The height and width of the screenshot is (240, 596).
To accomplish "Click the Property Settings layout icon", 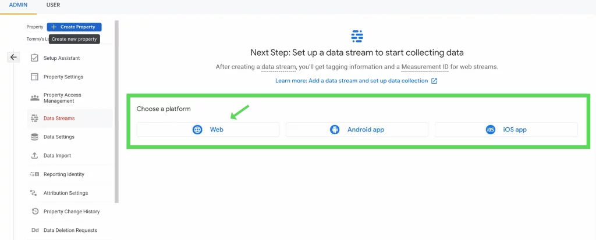I will 34,77.
